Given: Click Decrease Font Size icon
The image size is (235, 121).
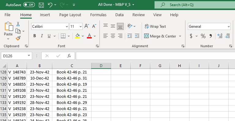Looking at the screenshot, I should 94,26.
